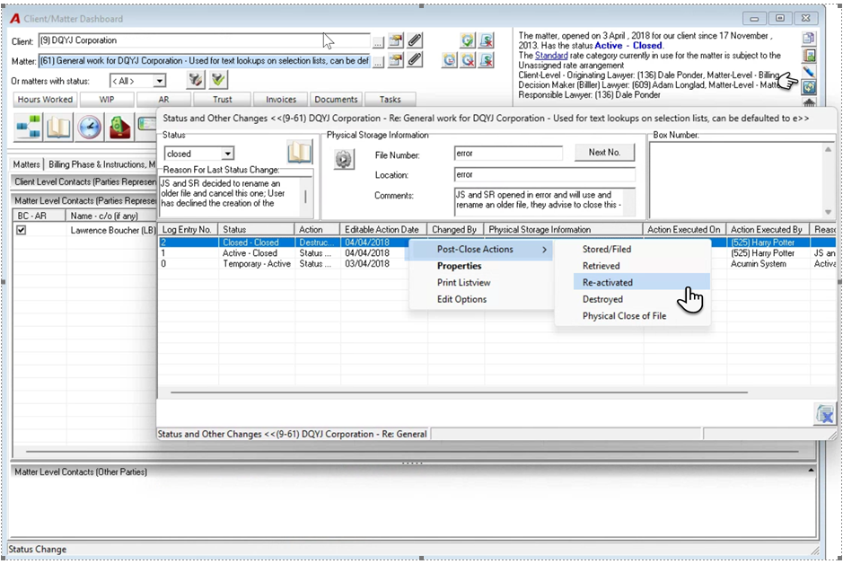Image resolution: width=843 pixels, height=564 pixels.
Task: Click the paperclip attachment icon in the Client row
Action: pos(414,40)
